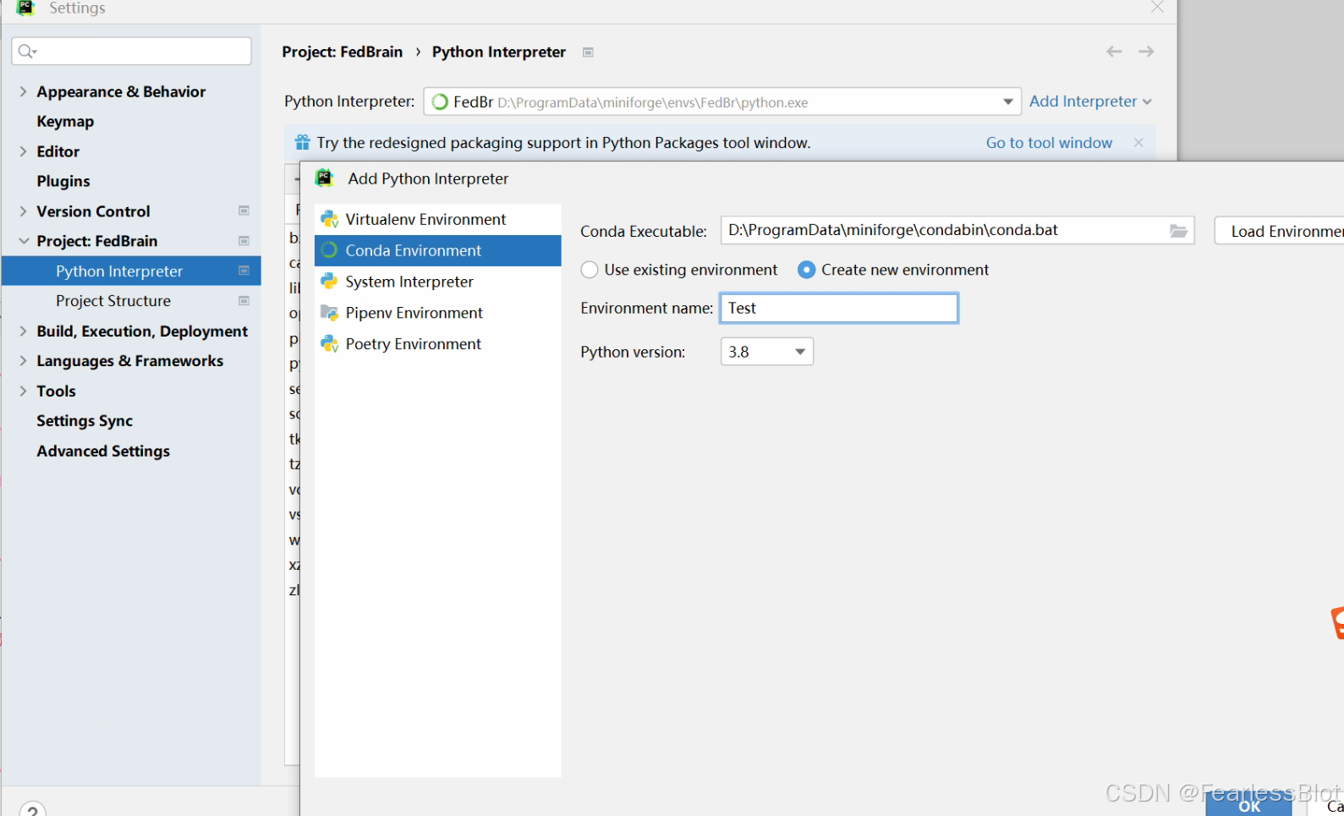The image size is (1344, 816).
Task: Open the Add Interpreter dropdown link
Action: click(x=1090, y=101)
